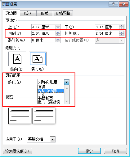Increase the 下 bottom margin with up arrow
The height and width of the screenshot is (157, 130).
(122, 26)
